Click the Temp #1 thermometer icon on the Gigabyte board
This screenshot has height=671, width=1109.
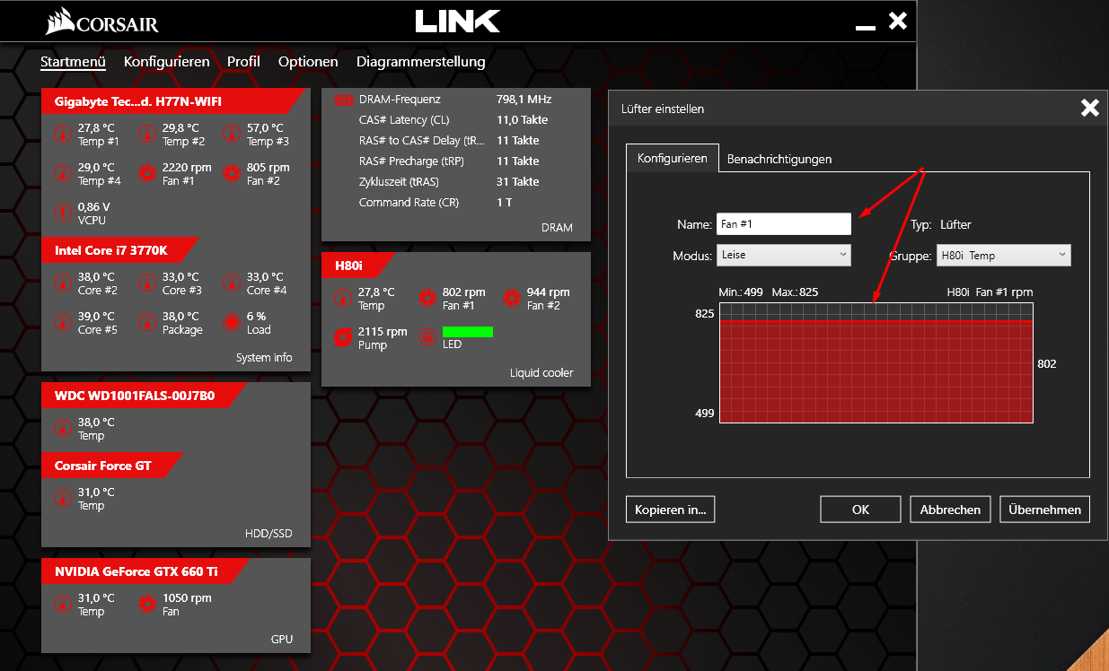[62, 135]
